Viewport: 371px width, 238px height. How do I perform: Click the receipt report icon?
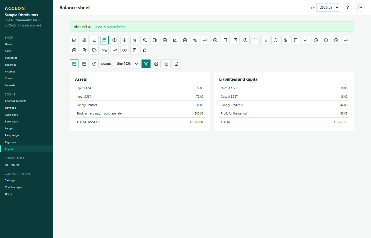tap(135, 50)
